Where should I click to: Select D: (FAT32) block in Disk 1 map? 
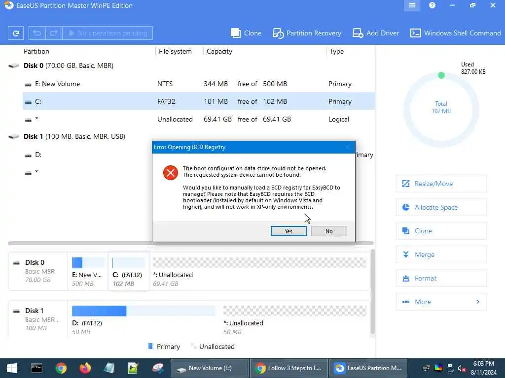click(x=144, y=320)
